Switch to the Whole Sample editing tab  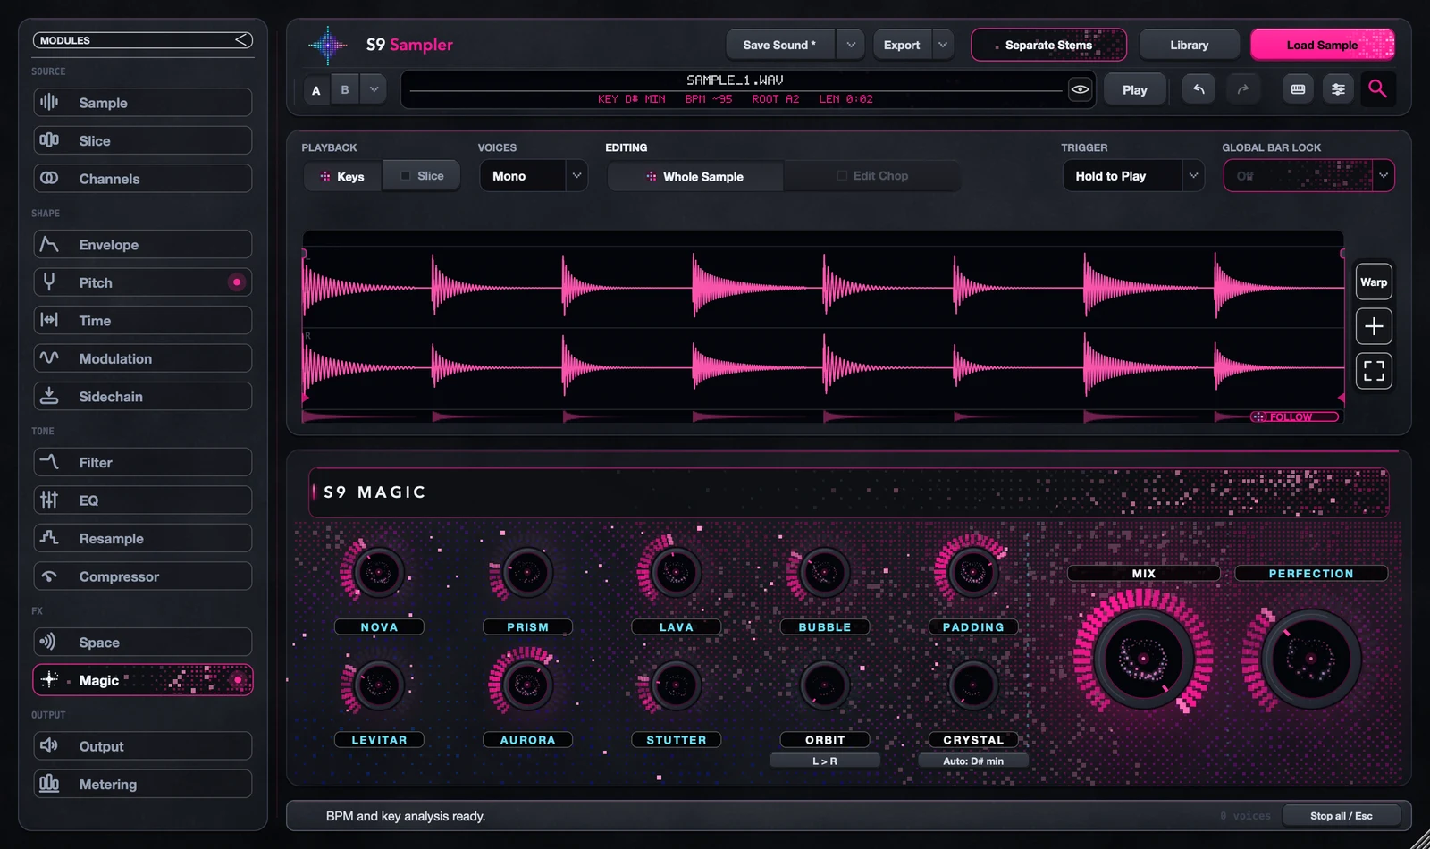click(x=695, y=176)
